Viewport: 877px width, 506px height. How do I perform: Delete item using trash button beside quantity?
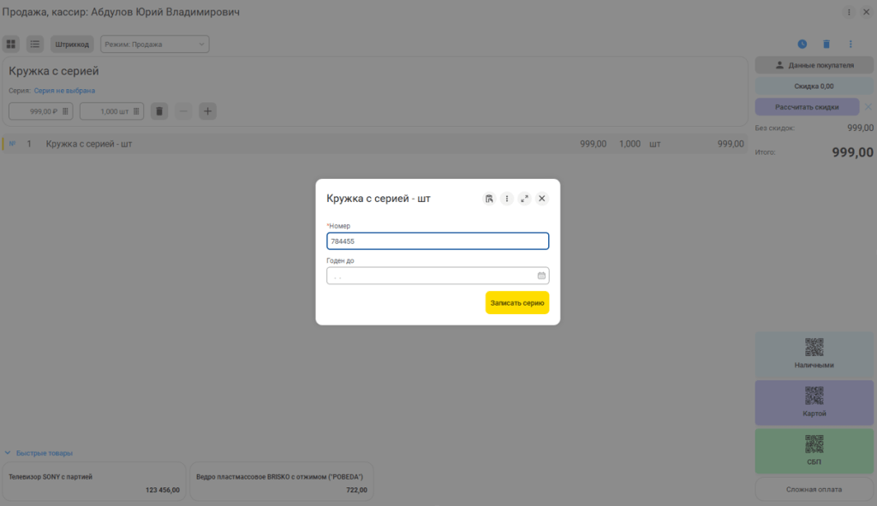(x=159, y=111)
